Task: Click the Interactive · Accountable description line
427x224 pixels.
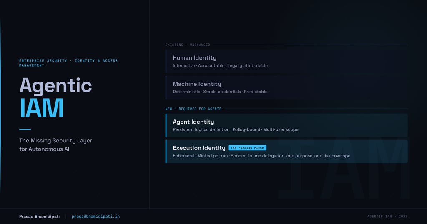Action: (x=220, y=65)
